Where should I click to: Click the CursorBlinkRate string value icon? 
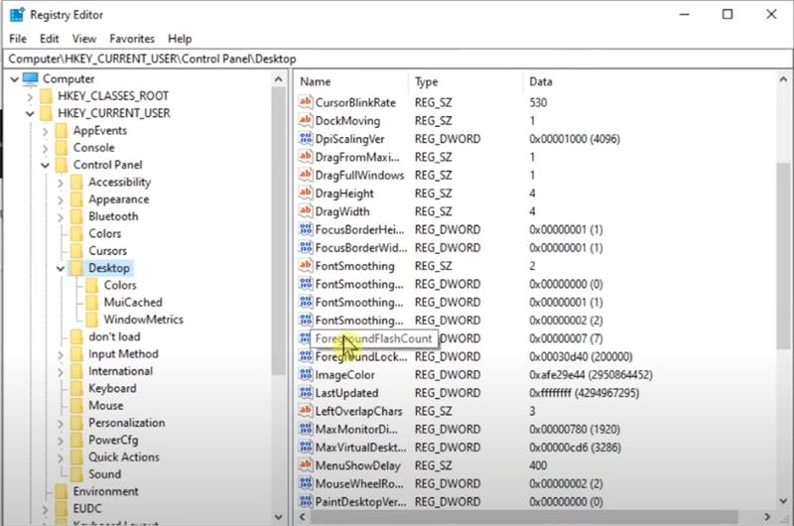306,102
